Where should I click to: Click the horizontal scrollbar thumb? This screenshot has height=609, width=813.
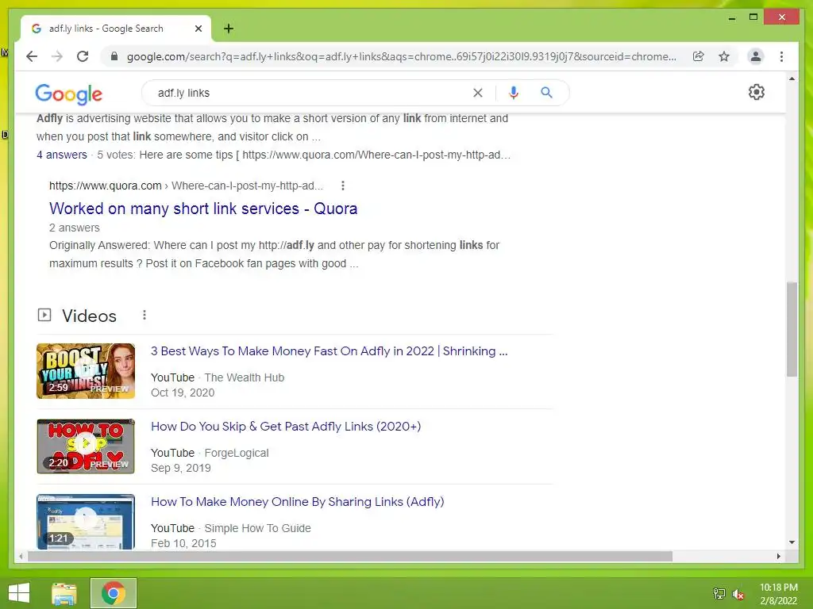(x=350, y=556)
